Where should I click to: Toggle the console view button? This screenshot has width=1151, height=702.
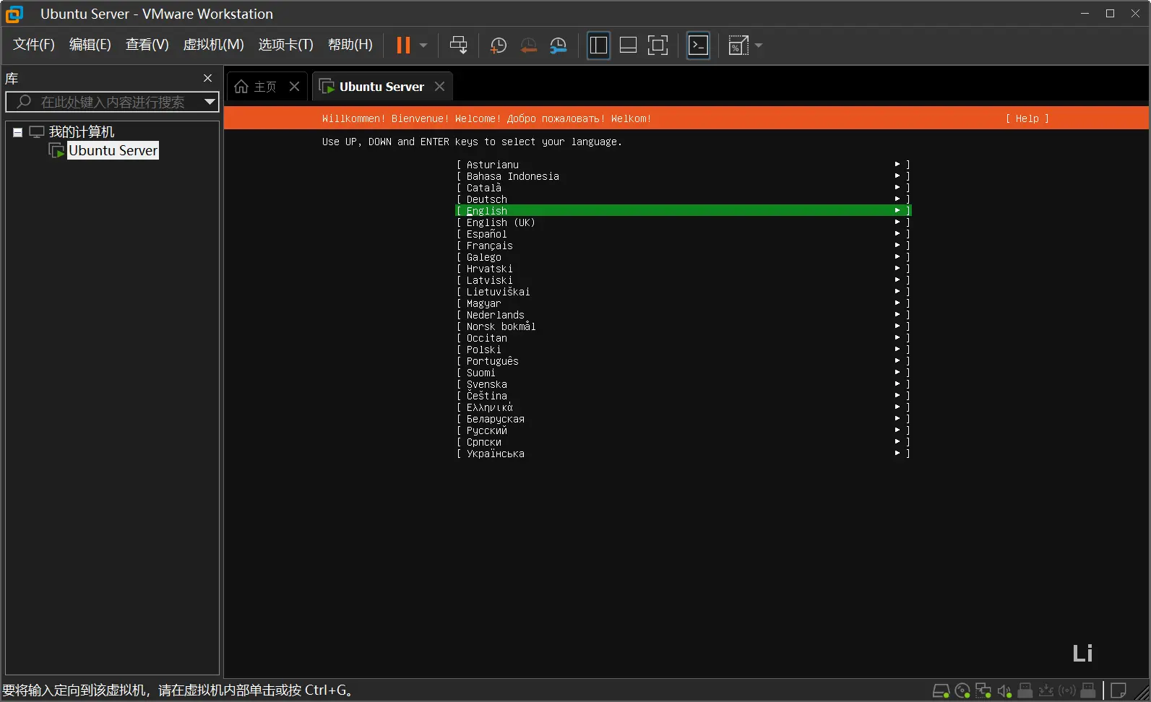pos(698,45)
